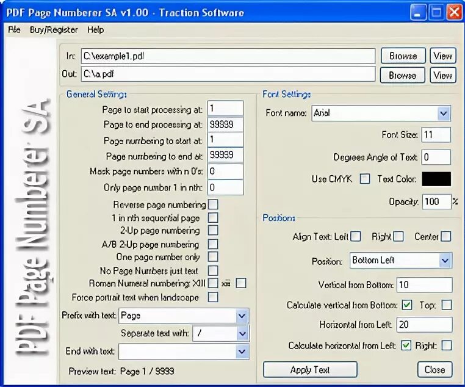This screenshot has width=465, height=387.
Task: Click the Font Settings group label
Action: pos(286,94)
